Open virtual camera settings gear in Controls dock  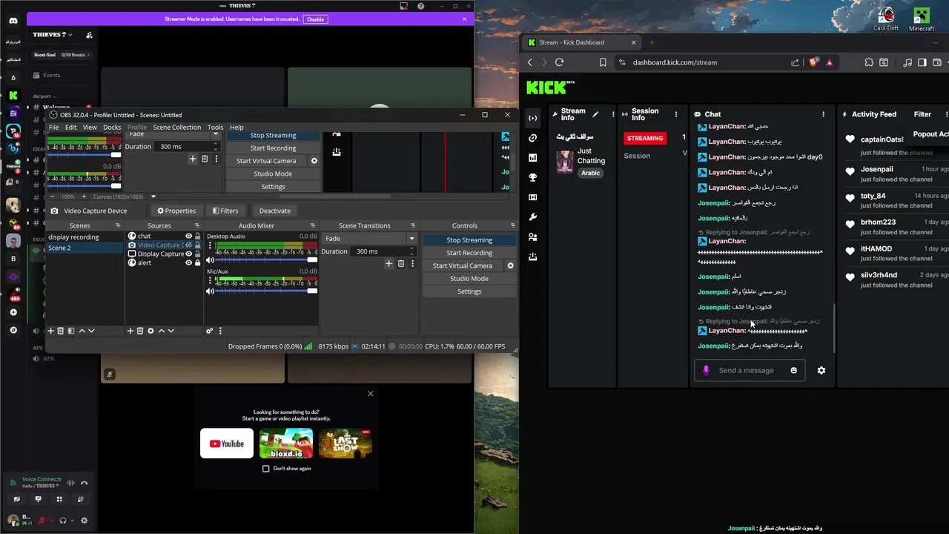pyautogui.click(x=510, y=266)
